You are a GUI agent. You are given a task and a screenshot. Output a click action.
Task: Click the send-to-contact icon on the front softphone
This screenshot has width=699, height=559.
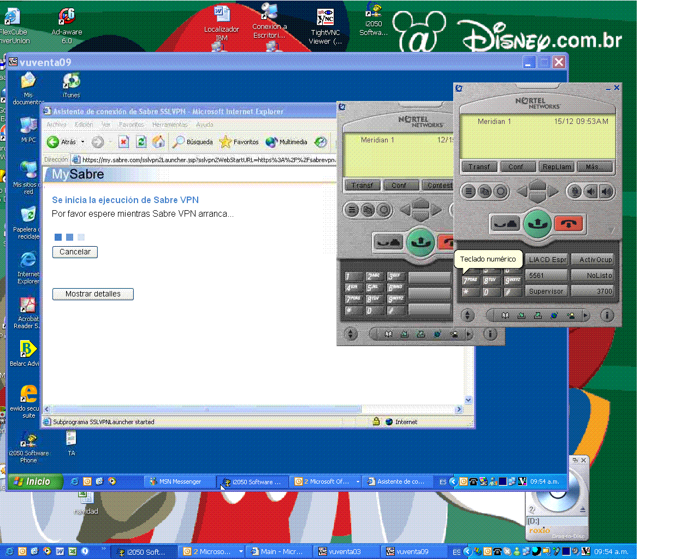[x=571, y=315]
